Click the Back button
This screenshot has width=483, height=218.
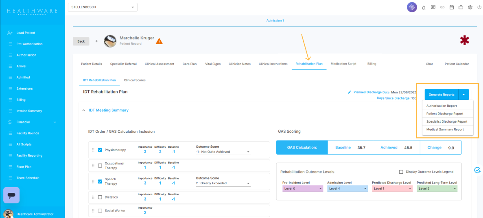(x=81, y=41)
